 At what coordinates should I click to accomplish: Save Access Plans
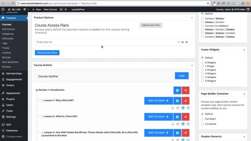(47, 52)
